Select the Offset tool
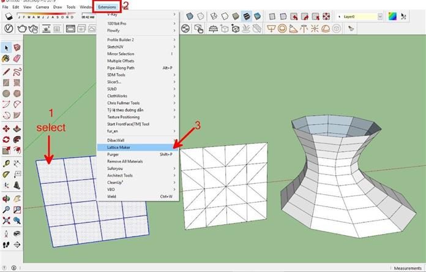Viewport: 426px width, 272px height. (x=17, y=150)
